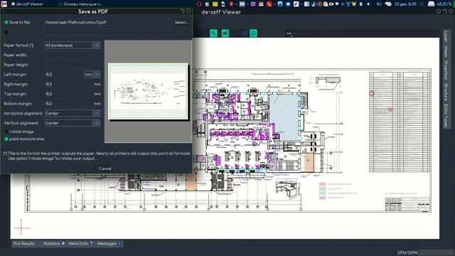The image size is (455, 256).
Task: Switch to the Messages bottom tab
Action: pos(109,243)
